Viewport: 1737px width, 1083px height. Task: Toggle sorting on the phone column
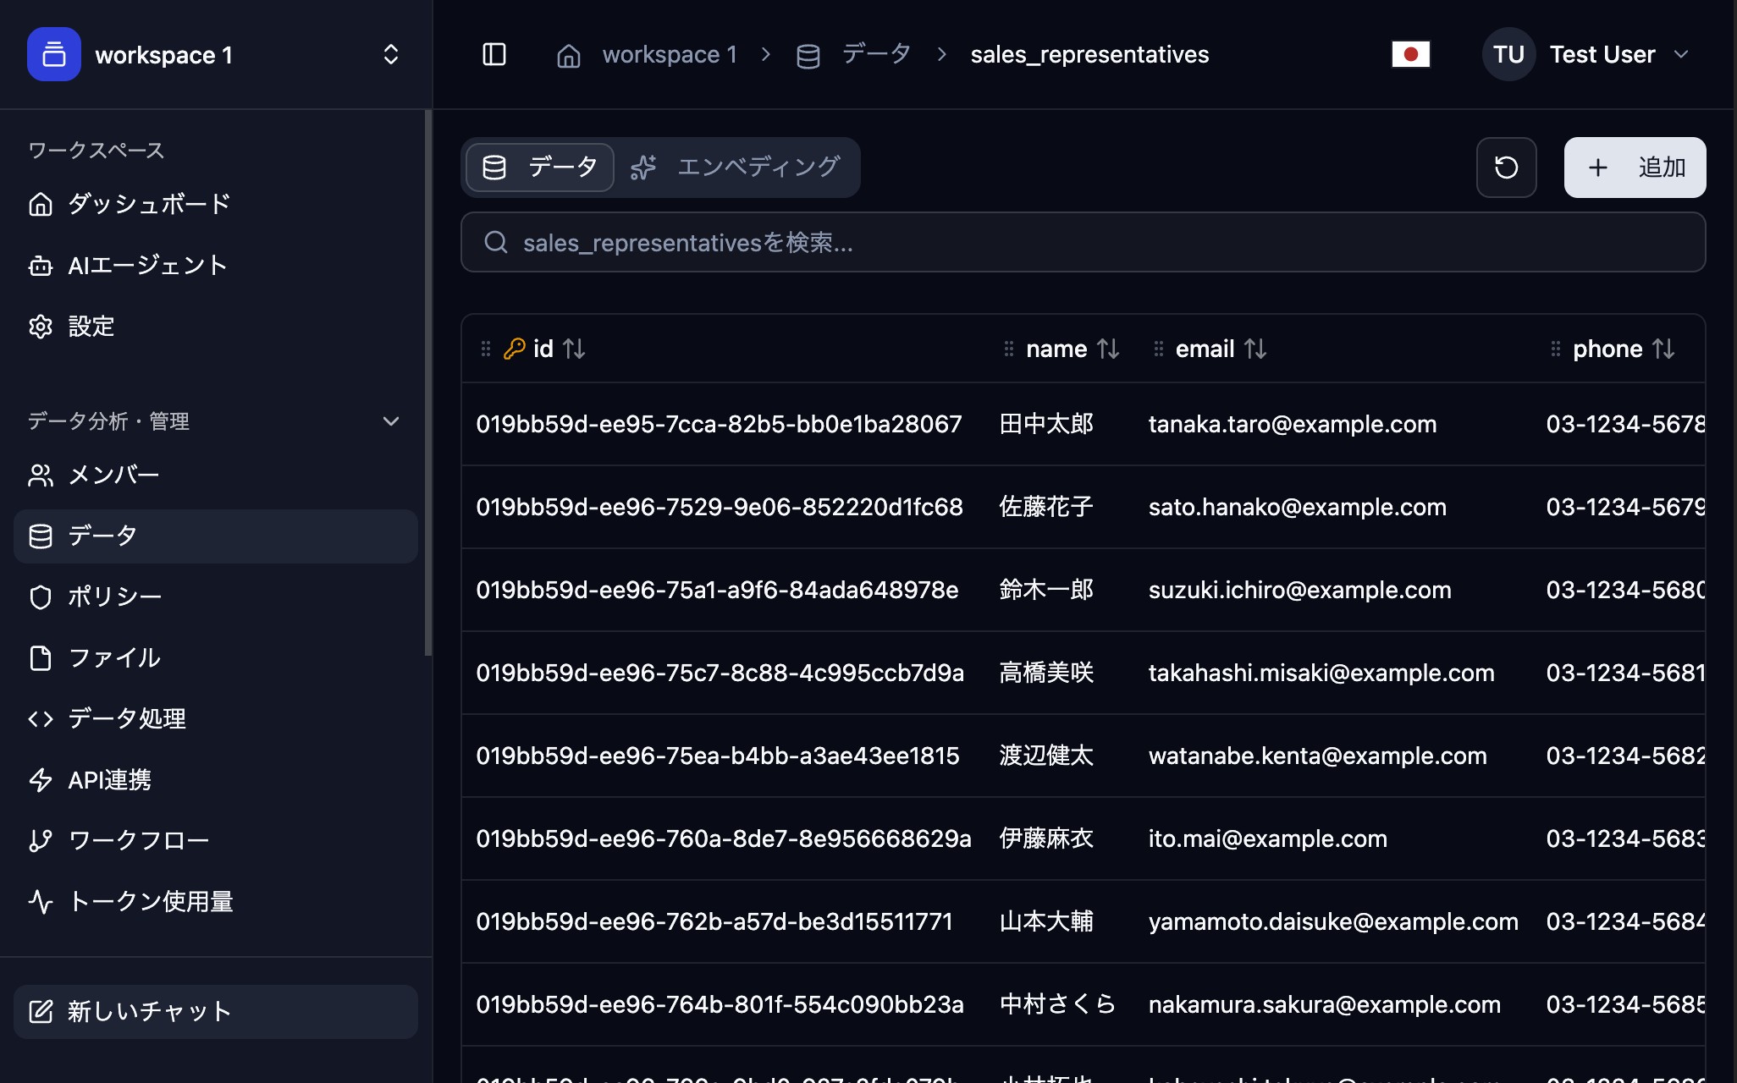[x=1664, y=349]
